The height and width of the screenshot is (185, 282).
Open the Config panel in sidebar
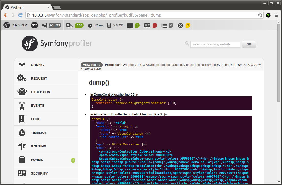[x=37, y=65]
